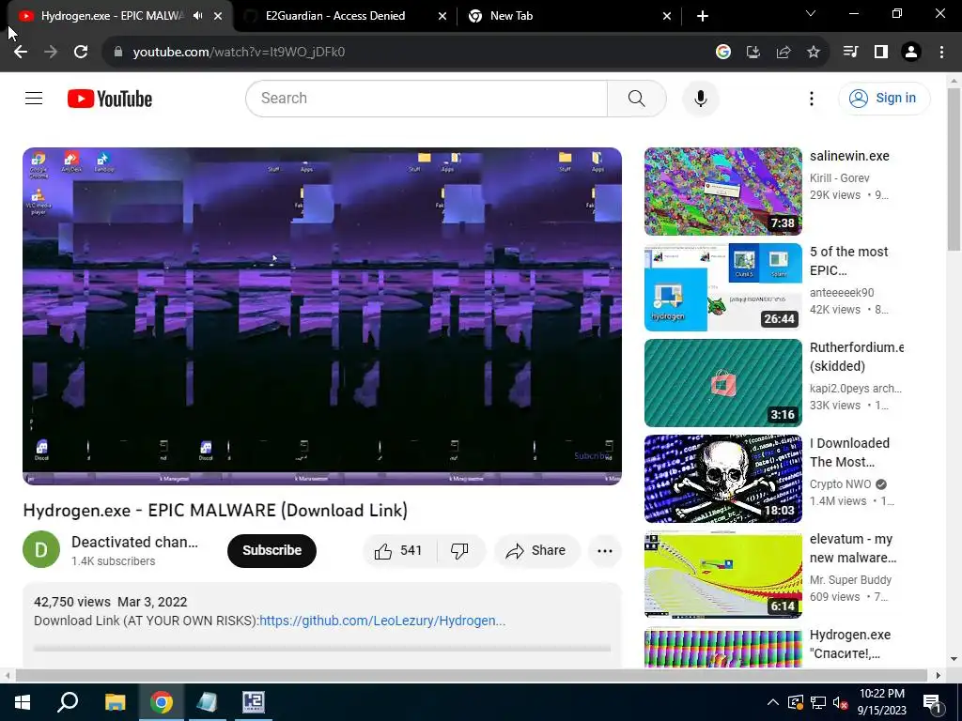Click the muted volume tray icon

pyautogui.click(x=841, y=702)
